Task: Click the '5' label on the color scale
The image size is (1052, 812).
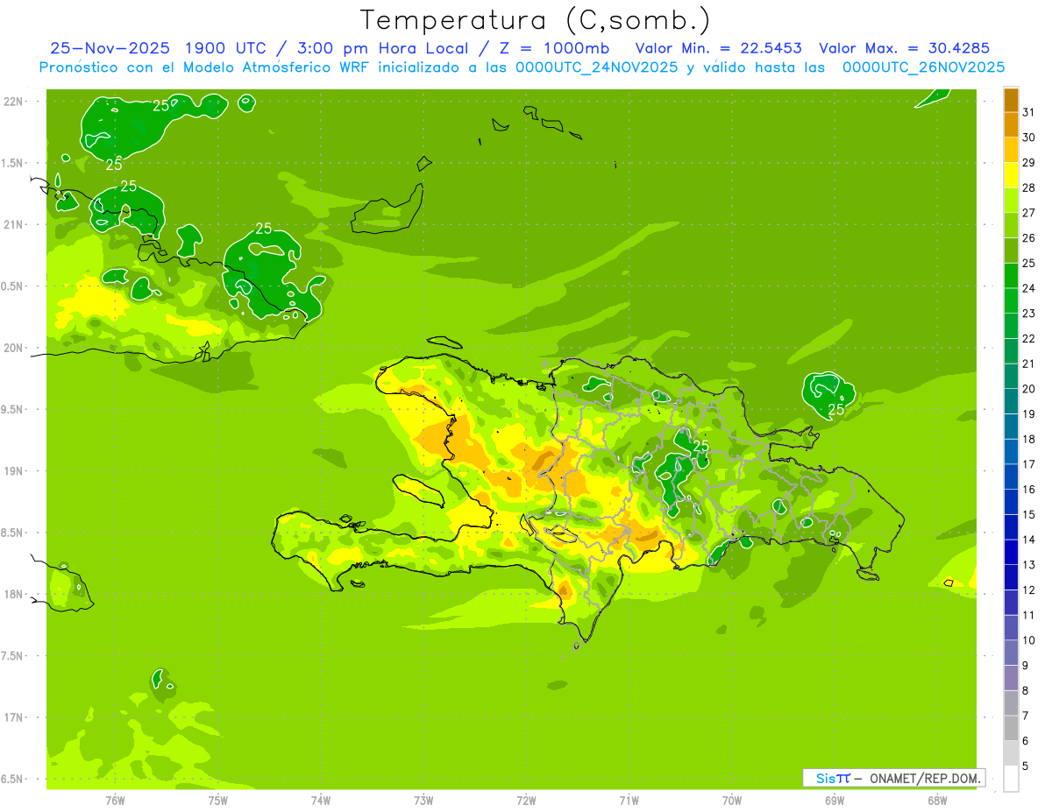Action: pos(1026,766)
